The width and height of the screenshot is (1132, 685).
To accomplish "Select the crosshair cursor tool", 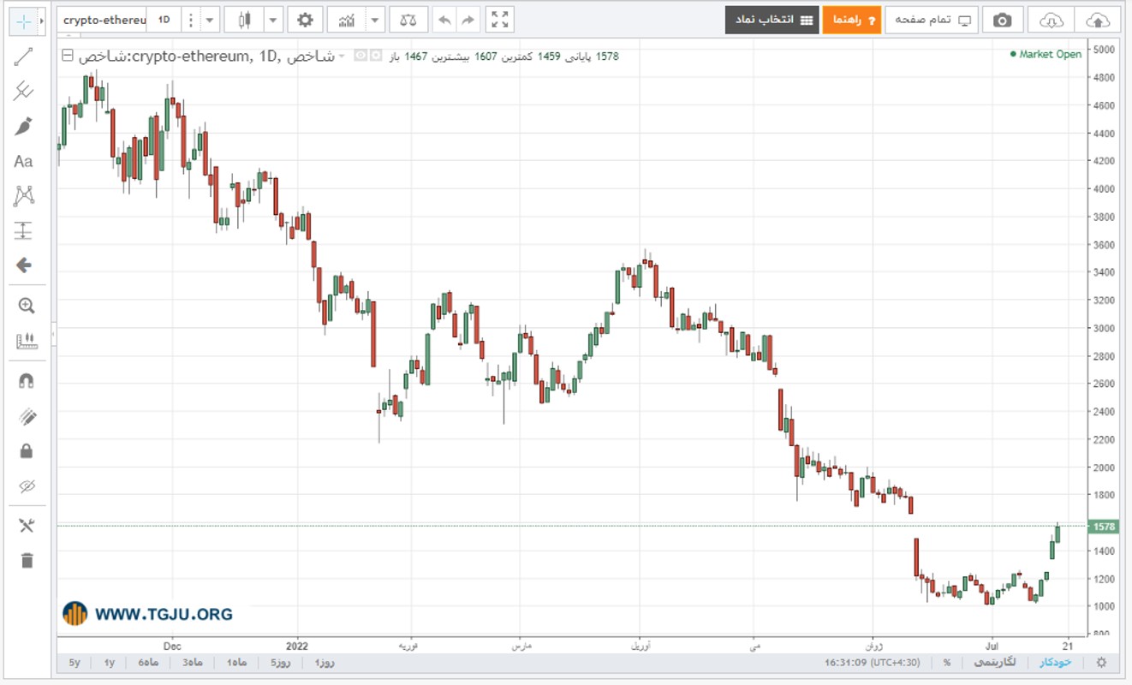I will click(x=23, y=21).
